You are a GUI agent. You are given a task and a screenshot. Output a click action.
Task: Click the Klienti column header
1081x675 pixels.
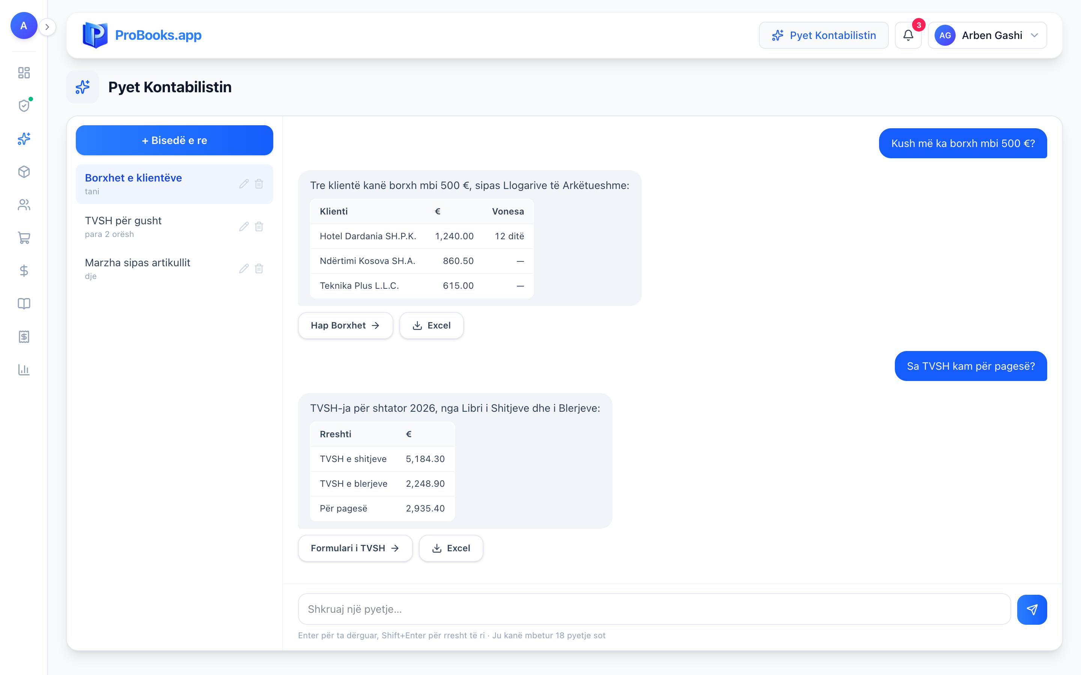(334, 211)
